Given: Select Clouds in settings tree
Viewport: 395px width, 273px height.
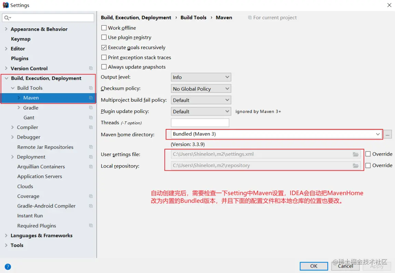Looking at the screenshot, I should tap(25, 186).
